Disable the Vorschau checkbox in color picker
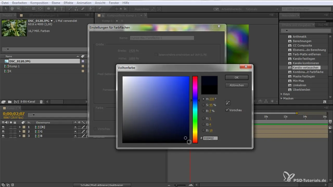The image size is (333, 187). 227,110
